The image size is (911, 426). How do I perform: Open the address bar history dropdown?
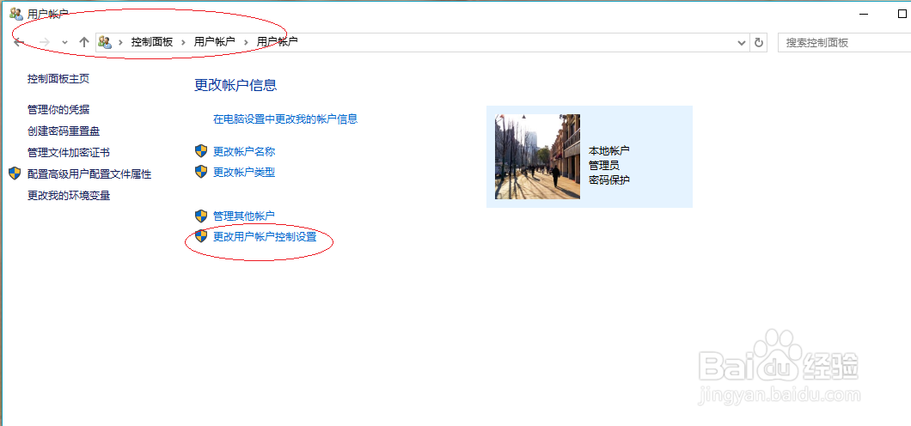(x=742, y=42)
